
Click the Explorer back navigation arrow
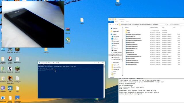(110, 25)
